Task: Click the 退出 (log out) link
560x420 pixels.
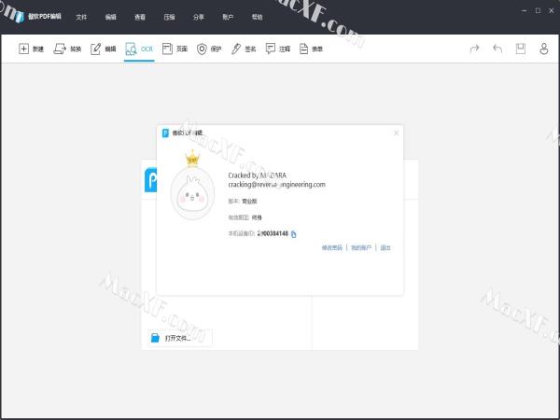Action: point(385,247)
